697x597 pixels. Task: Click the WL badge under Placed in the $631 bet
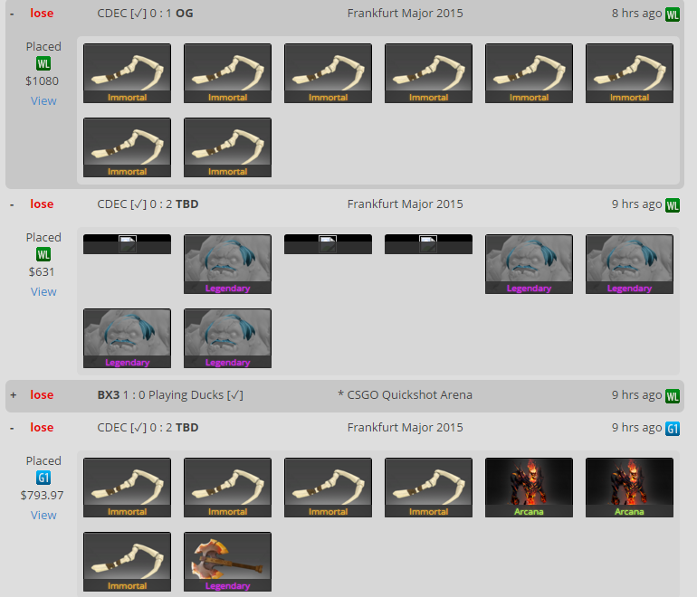click(43, 254)
